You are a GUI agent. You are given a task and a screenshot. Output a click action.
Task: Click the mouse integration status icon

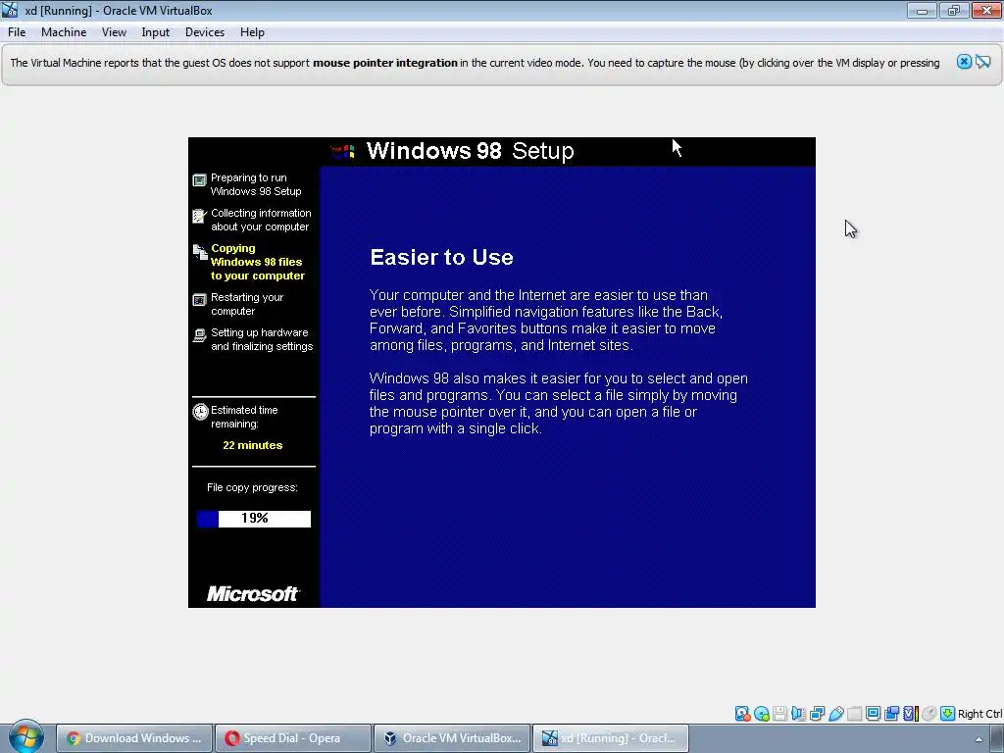[x=929, y=714]
